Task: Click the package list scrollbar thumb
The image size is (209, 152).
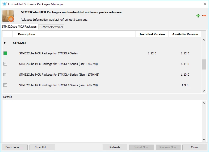Action: (x=204, y=64)
